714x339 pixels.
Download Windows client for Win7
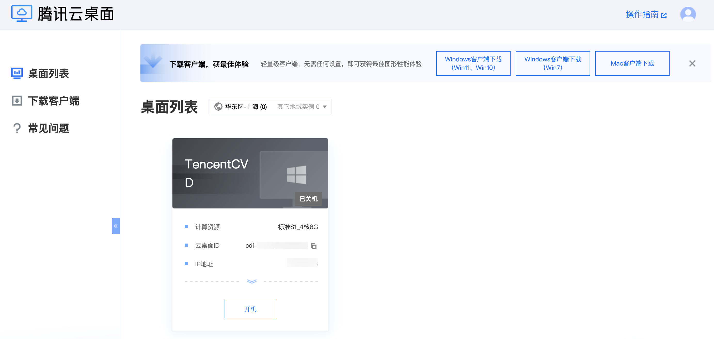click(552, 63)
